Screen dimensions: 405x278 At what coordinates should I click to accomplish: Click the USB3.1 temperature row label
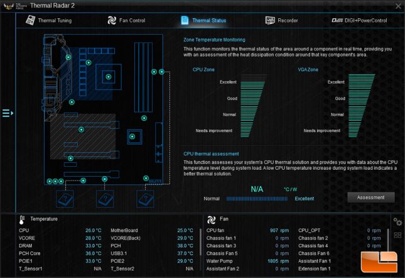[119, 253]
